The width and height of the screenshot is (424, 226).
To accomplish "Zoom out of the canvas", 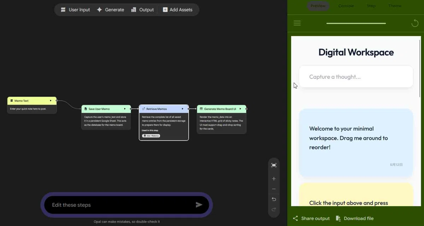I will (274, 189).
